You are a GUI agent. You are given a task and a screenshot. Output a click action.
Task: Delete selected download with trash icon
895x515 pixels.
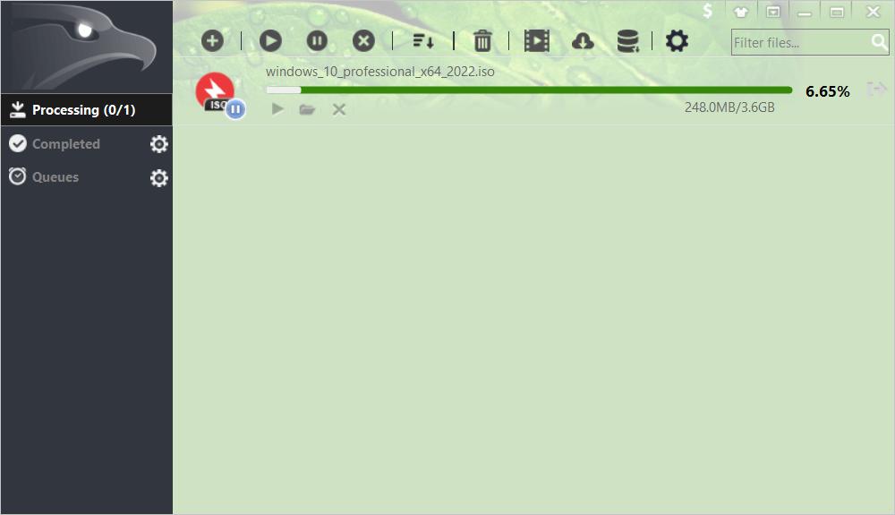click(482, 41)
